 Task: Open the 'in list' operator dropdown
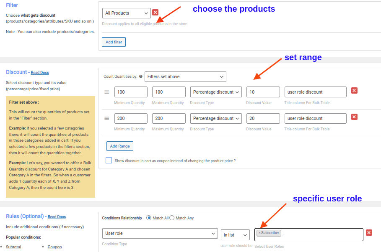tap(235, 234)
